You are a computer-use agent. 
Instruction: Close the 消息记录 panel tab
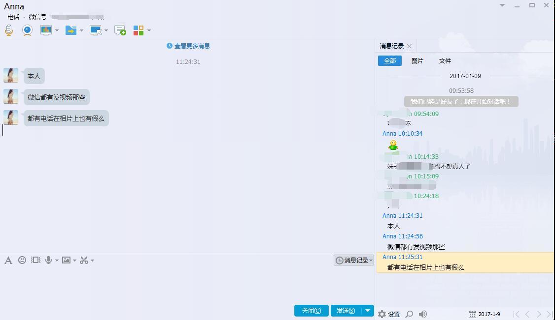(x=409, y=46)
